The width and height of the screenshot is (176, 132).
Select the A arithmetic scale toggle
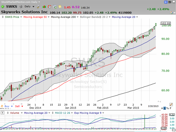point(162,108)
